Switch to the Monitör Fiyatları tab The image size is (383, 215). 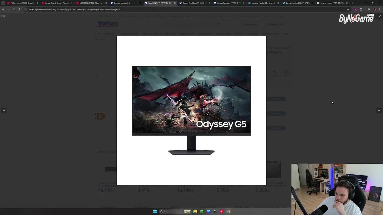coord(263,3)
